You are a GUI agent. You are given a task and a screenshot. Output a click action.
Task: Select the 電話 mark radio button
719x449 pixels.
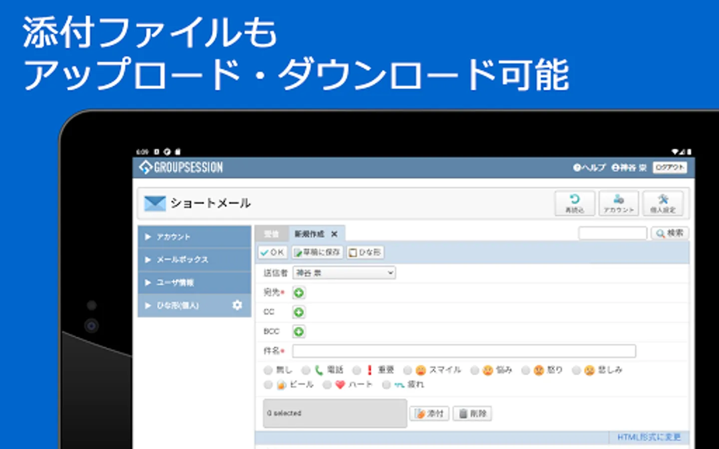click(x=306, y=370)
